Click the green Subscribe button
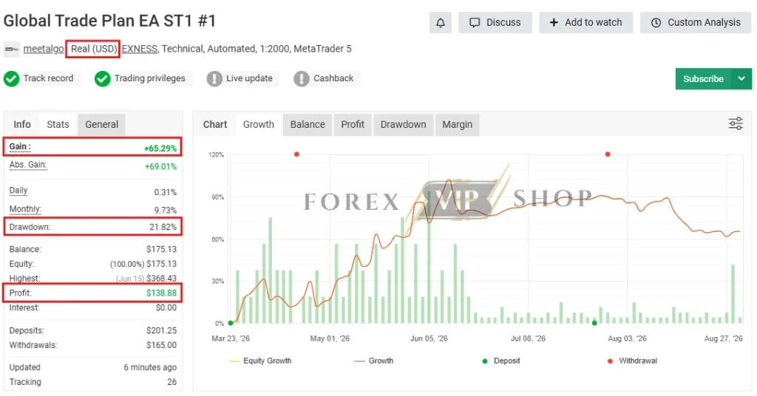Image resolution: width=757 pixels, height=396 pixels. click(704, 78)
